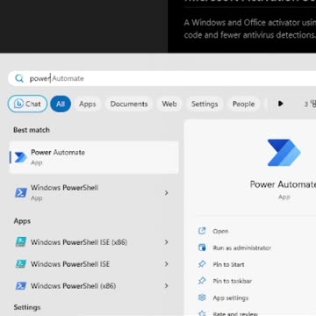Choose Run as administrator

point(241,248)
